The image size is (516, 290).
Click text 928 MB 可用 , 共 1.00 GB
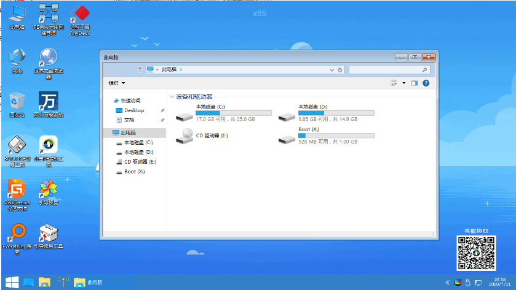tap(328, 142)
